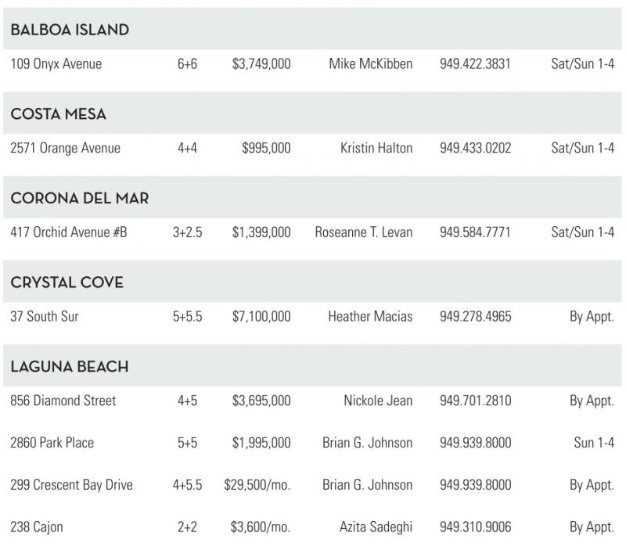Image resolution: width=626 pixels, height=550 pixels.
Task: Click phone number 949.584.7771
Action: 475,232
